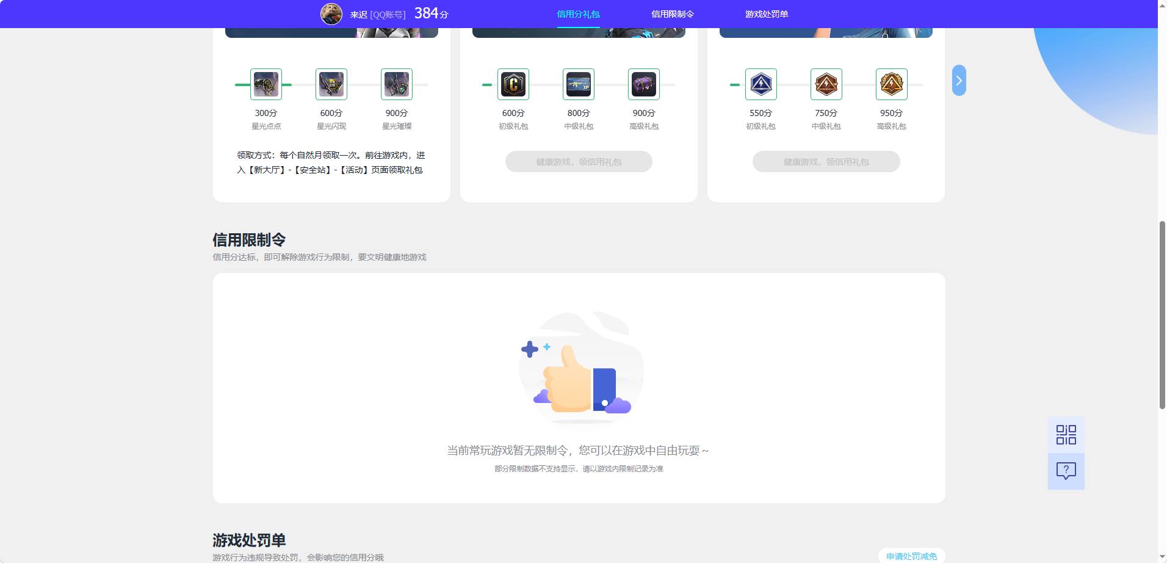Click the 384分 credit score

[432, 13]
